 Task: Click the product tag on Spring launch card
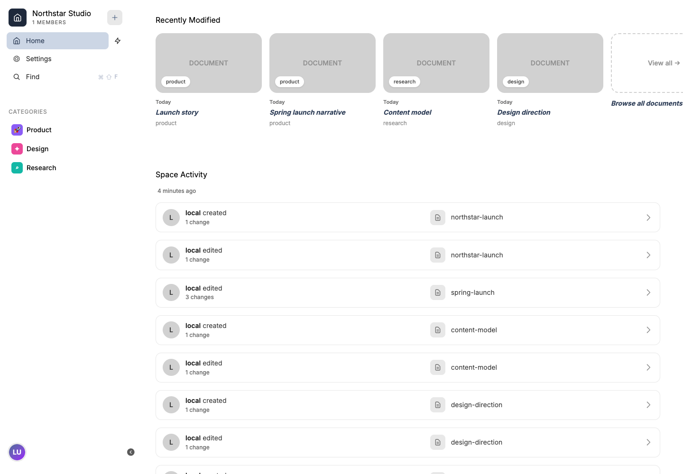point(289,82)
